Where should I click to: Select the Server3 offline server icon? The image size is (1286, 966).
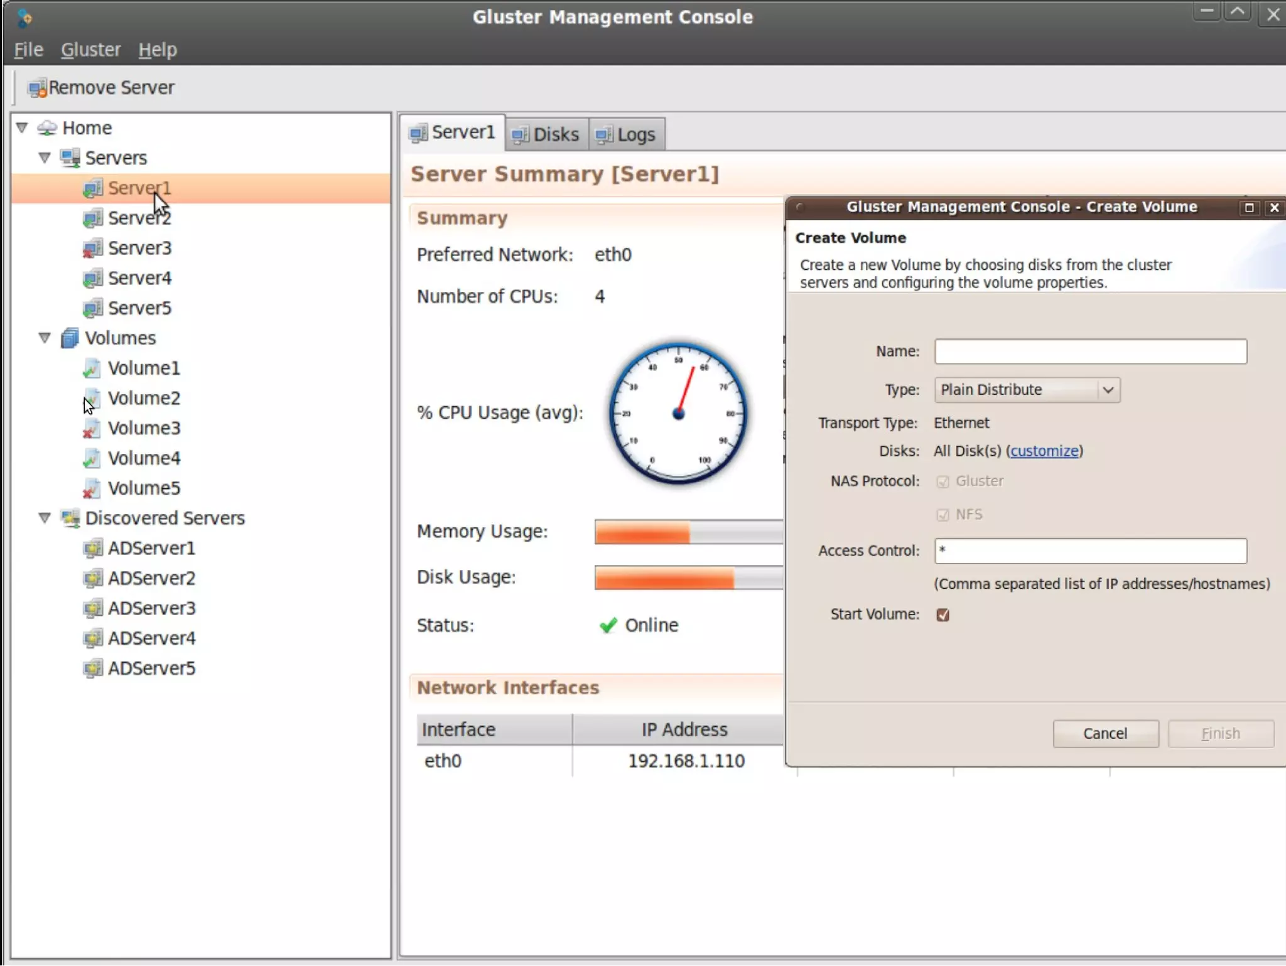point(92,249)
